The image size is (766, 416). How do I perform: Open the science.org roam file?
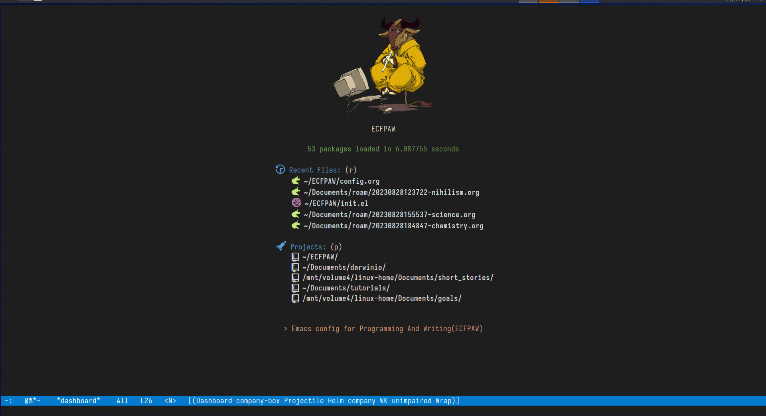[389, 215]
